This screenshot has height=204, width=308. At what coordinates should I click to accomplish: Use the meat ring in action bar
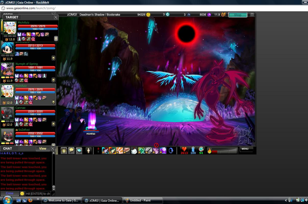[x=127, y=151]
